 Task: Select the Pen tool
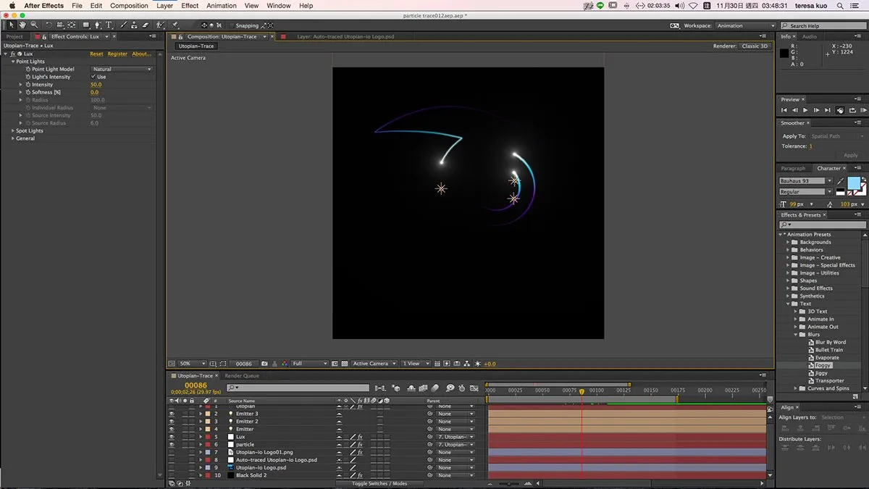coord(98,25)
